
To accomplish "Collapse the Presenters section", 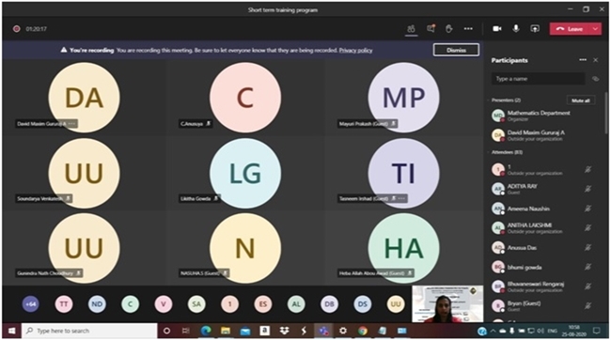I will [x=488, y=100].
